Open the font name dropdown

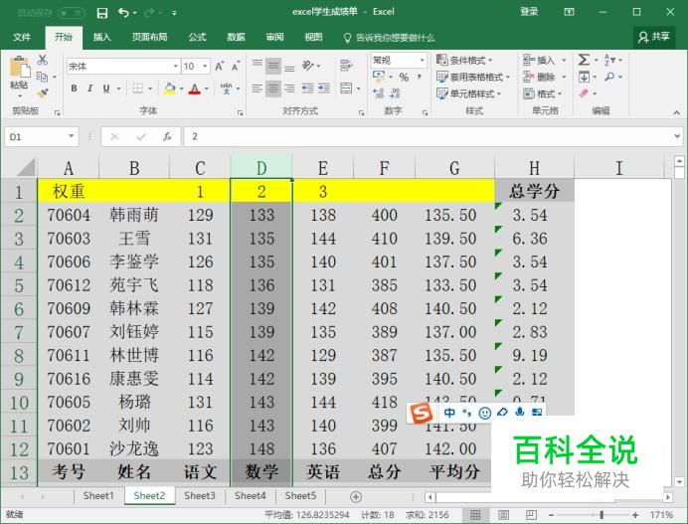coord(176,67)
